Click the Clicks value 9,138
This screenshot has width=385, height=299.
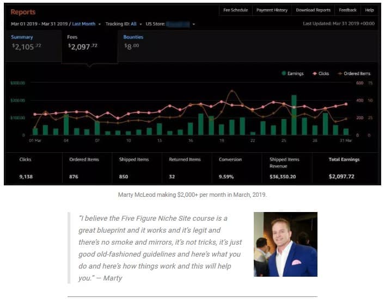26,177
